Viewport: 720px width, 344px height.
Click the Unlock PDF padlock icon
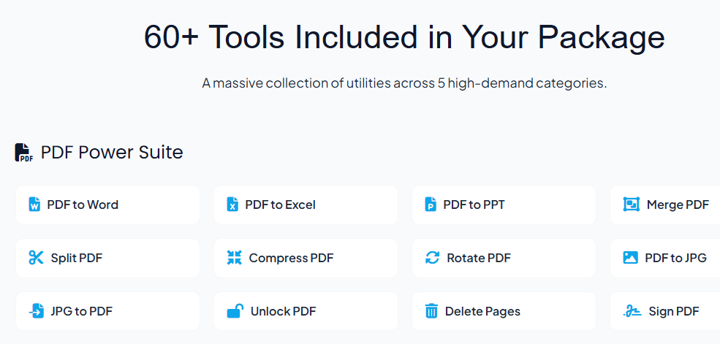[x=235, y=311]
